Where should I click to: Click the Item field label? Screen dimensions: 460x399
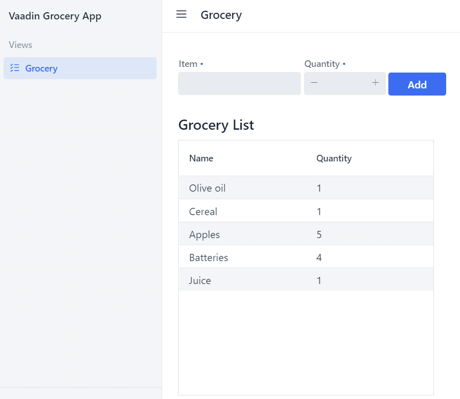click(188, 64)
